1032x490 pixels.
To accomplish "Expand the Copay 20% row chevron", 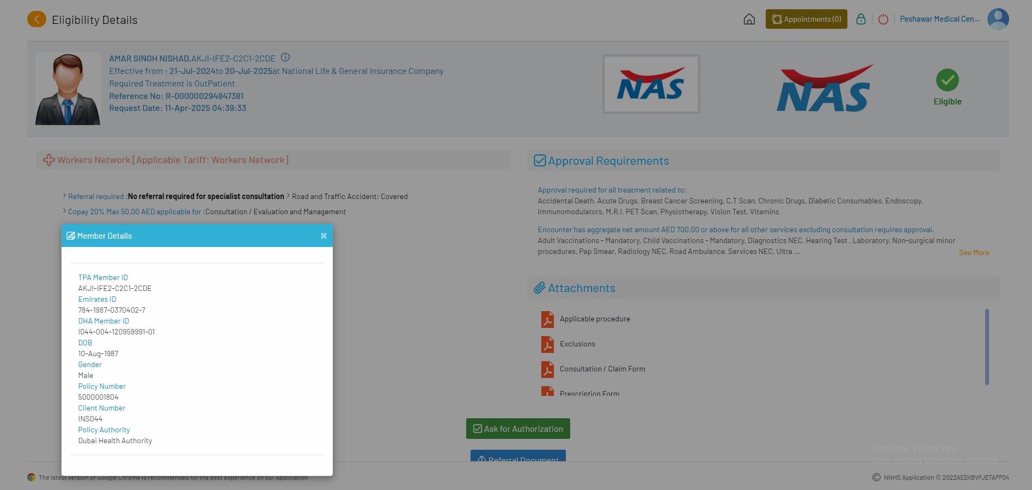I will (x=64, y=211).
